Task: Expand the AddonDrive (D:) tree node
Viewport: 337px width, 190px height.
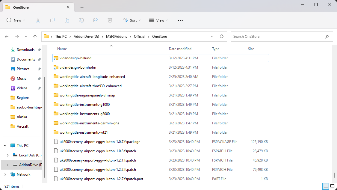Action: coord(8,165)
